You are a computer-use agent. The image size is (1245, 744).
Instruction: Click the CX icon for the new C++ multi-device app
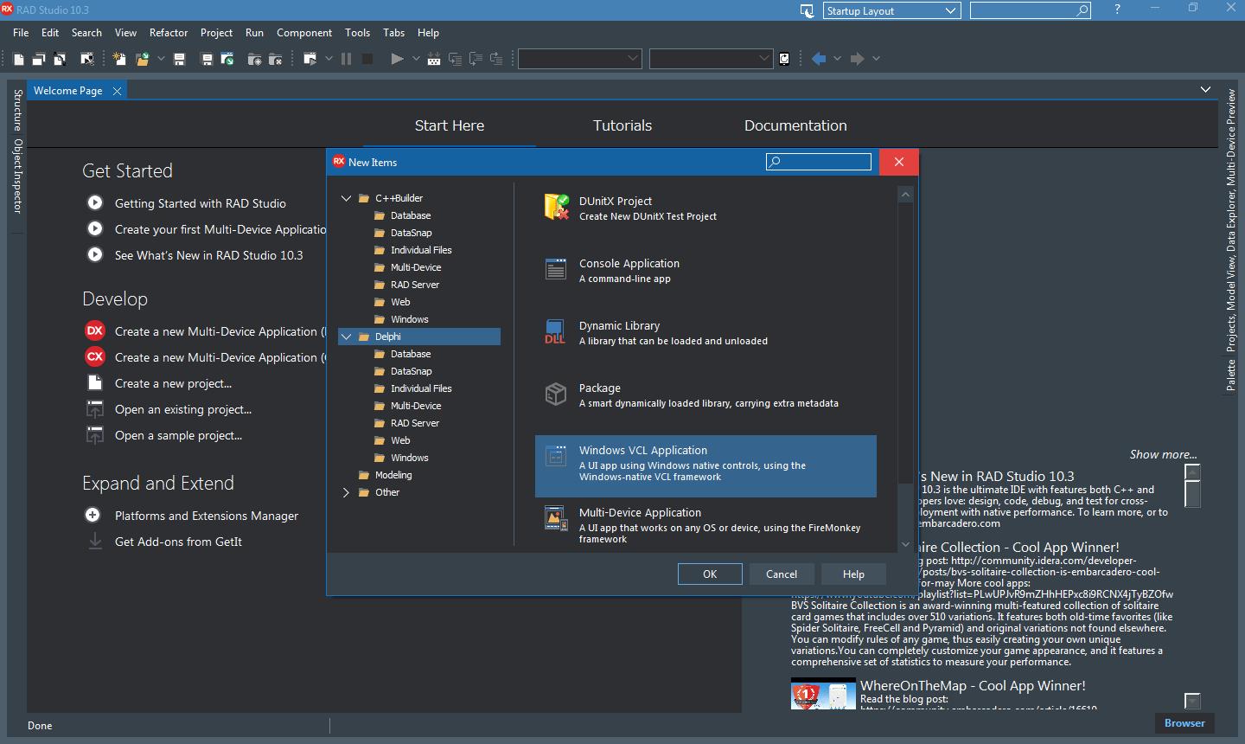[x=95, y=356]
